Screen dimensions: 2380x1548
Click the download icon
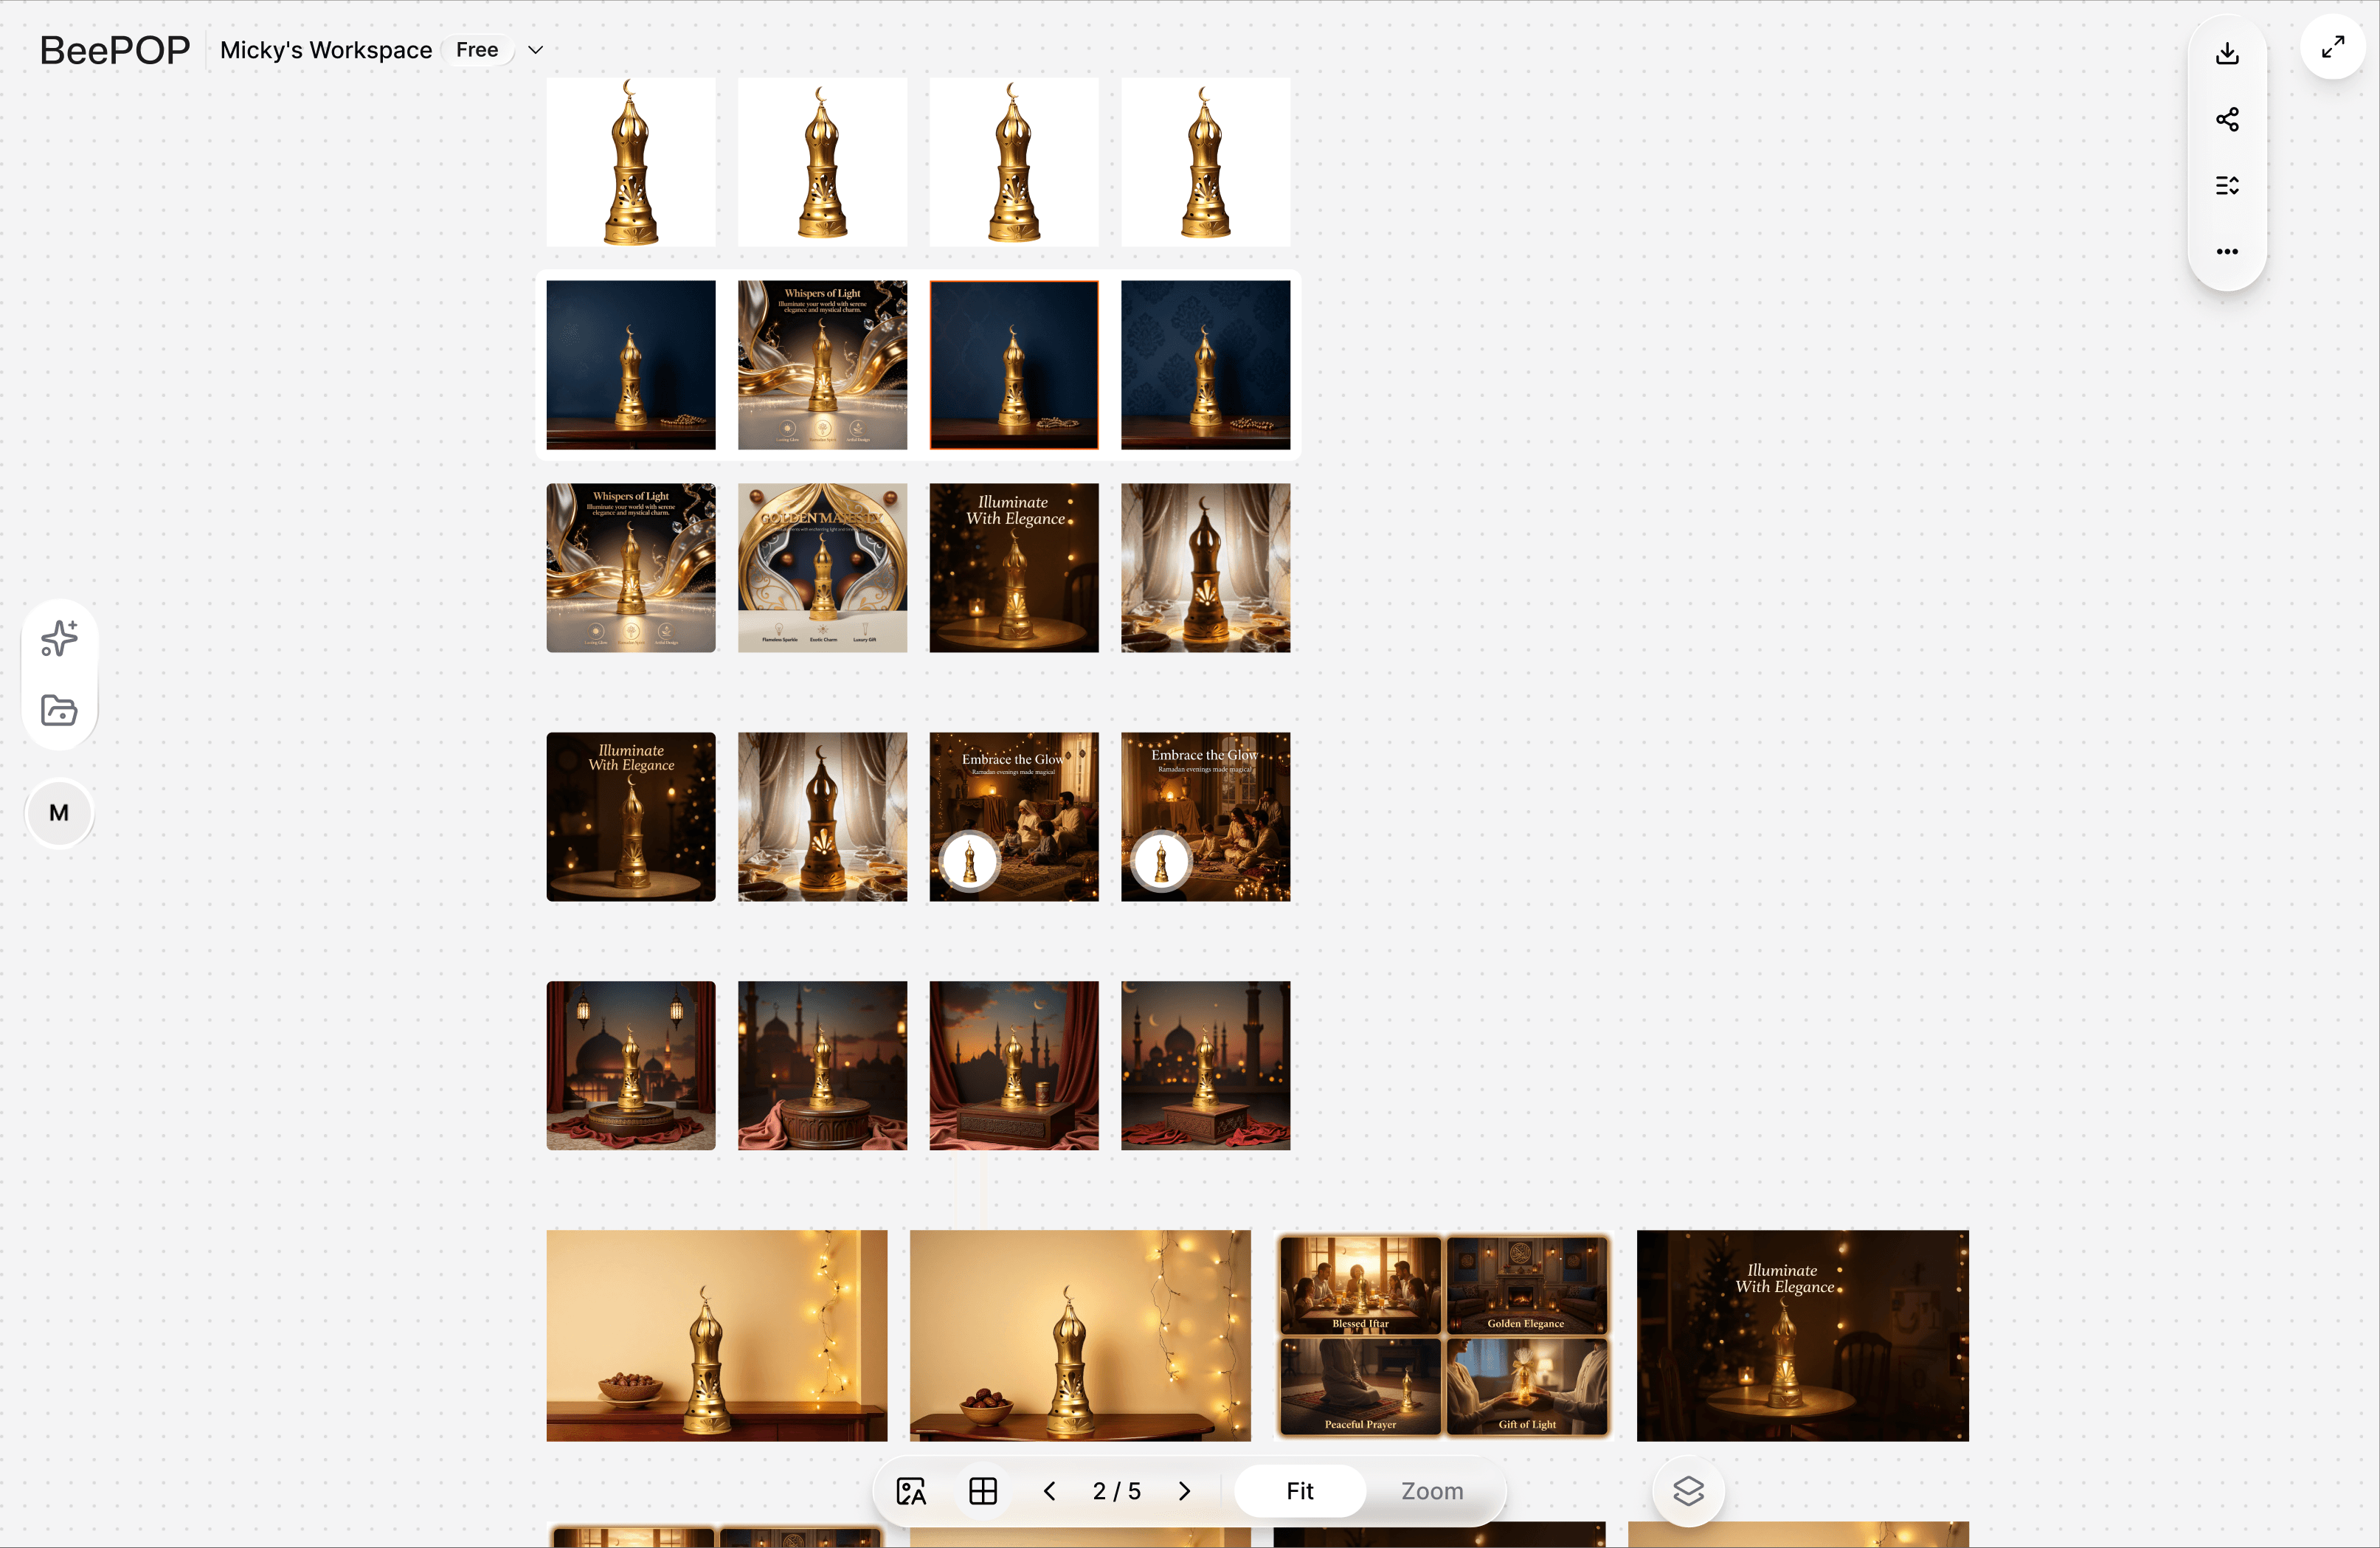[x=2227, y=53]
